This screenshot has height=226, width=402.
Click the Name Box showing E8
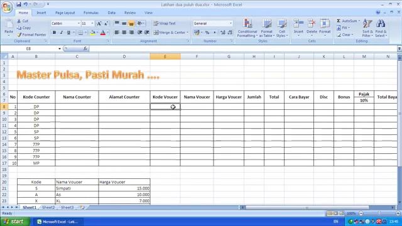pyautogui.click(x=29, y=49)
